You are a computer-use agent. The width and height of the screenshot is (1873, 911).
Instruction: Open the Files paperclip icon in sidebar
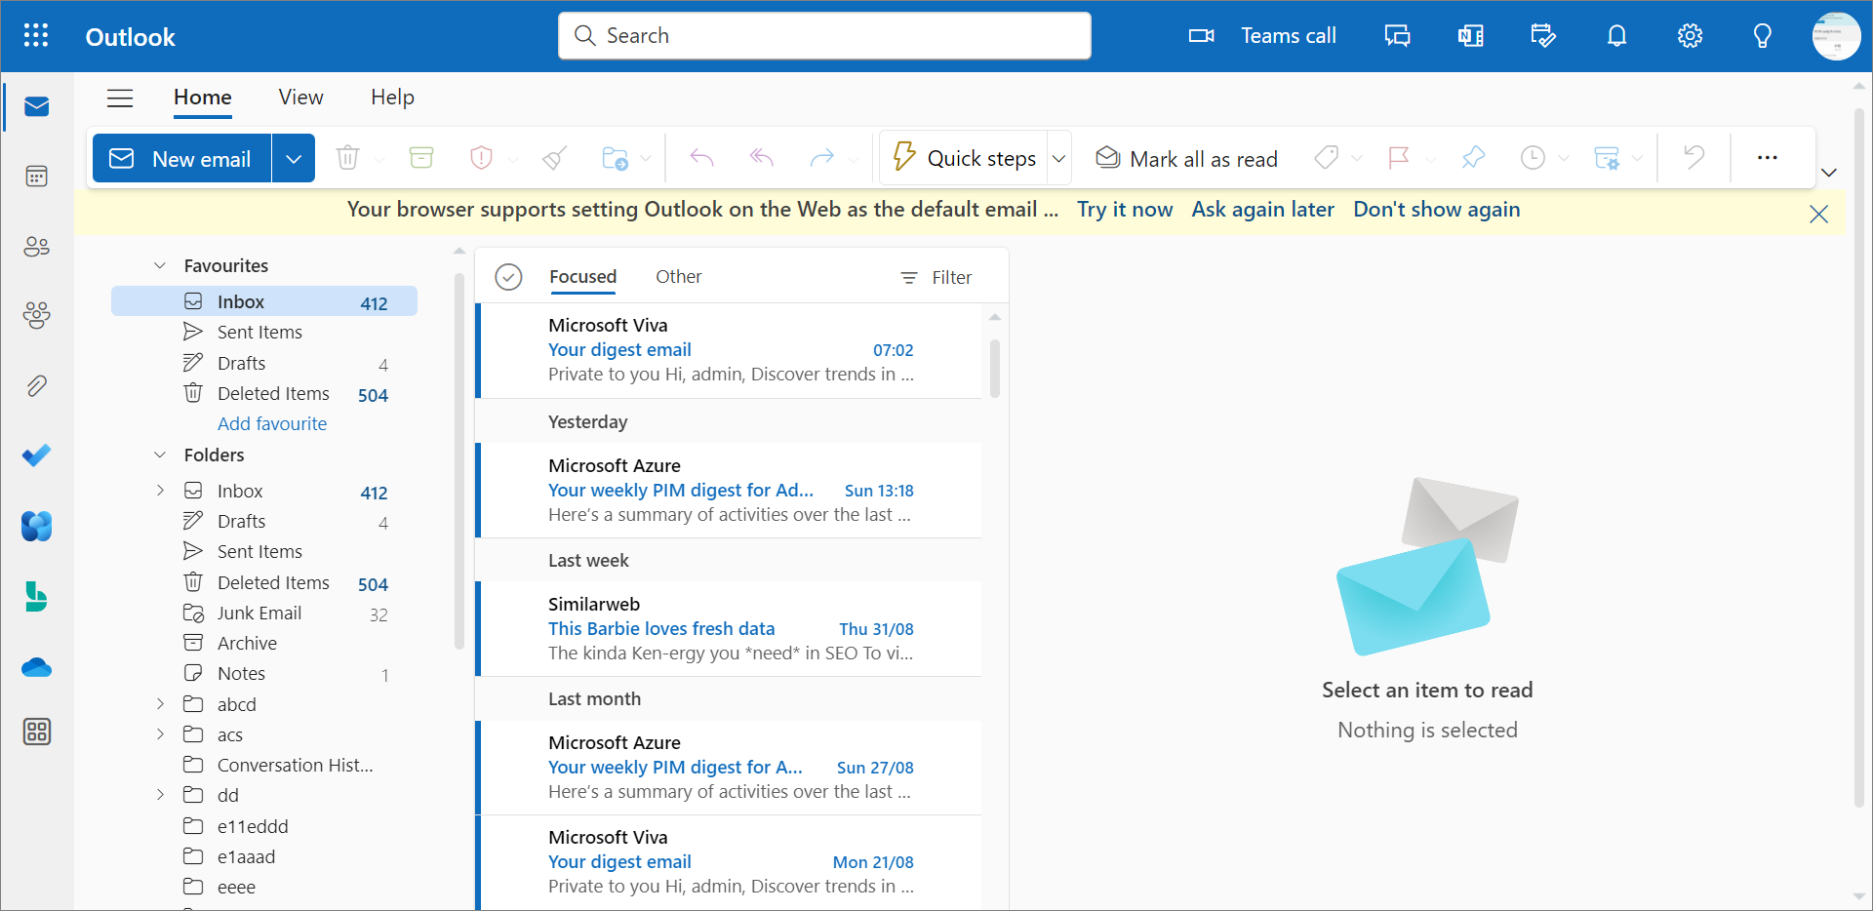(x=37, y=386)
